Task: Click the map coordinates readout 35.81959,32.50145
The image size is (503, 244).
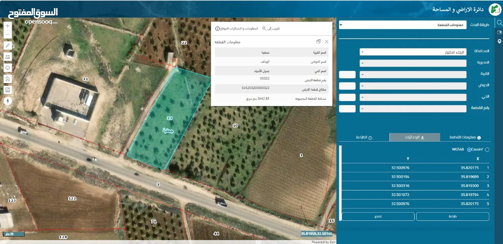Action: pyautogui.click(x=316, y=234)
